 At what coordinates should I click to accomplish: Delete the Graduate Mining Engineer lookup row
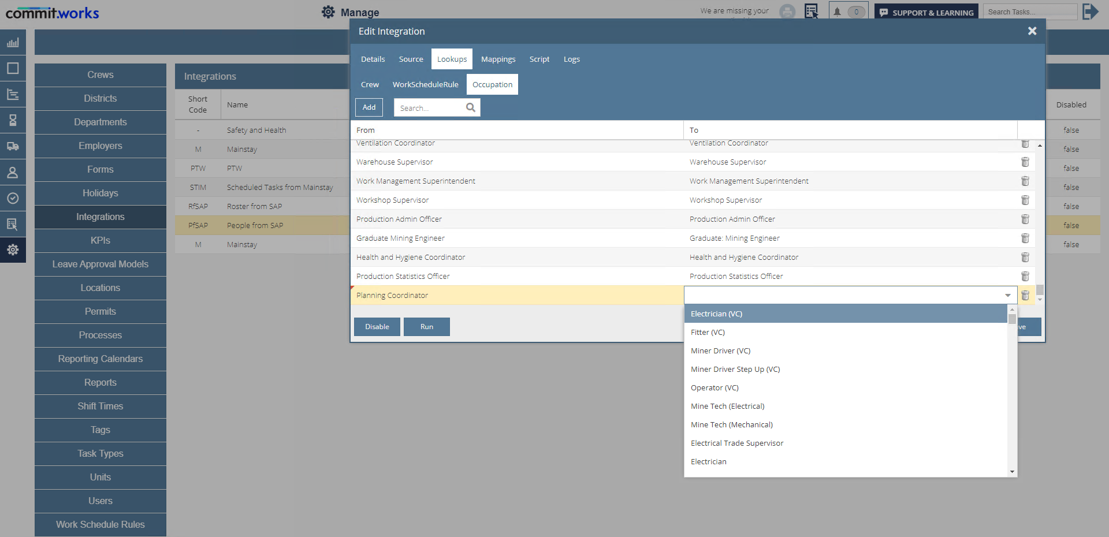[1025, 238]
